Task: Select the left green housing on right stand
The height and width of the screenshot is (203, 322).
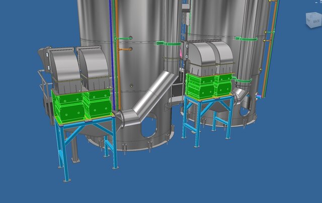Action: (x=200, y=85)
